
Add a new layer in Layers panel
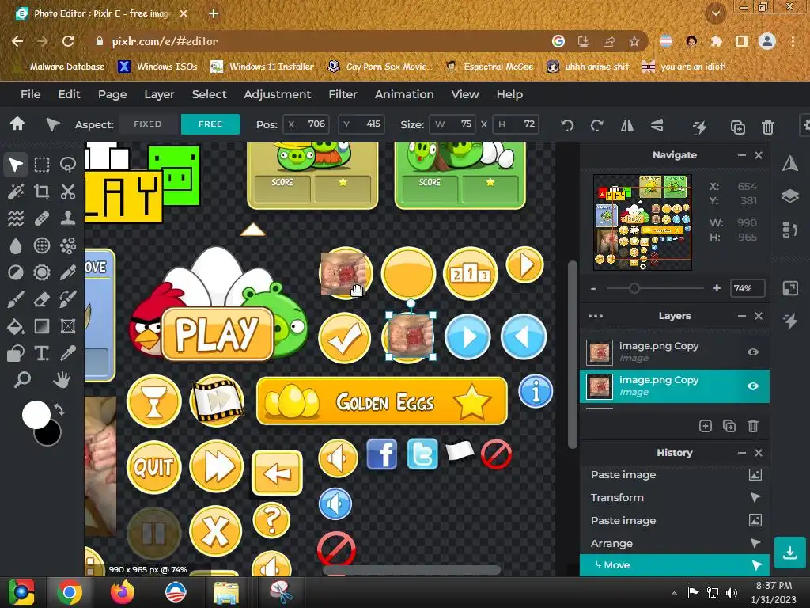[705, 425]
